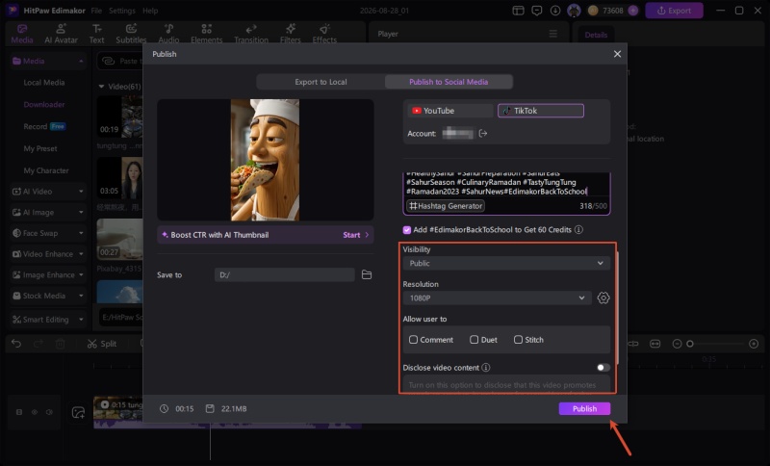The image size is (770, 466).
Task: Show info about Disclose video content
Action: [486, 367]
